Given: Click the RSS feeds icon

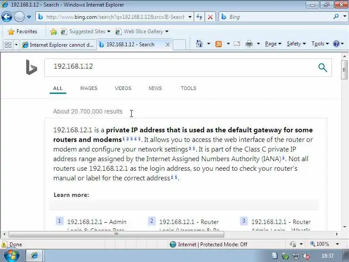Looking at the screenshot, I should click(219, 44).
